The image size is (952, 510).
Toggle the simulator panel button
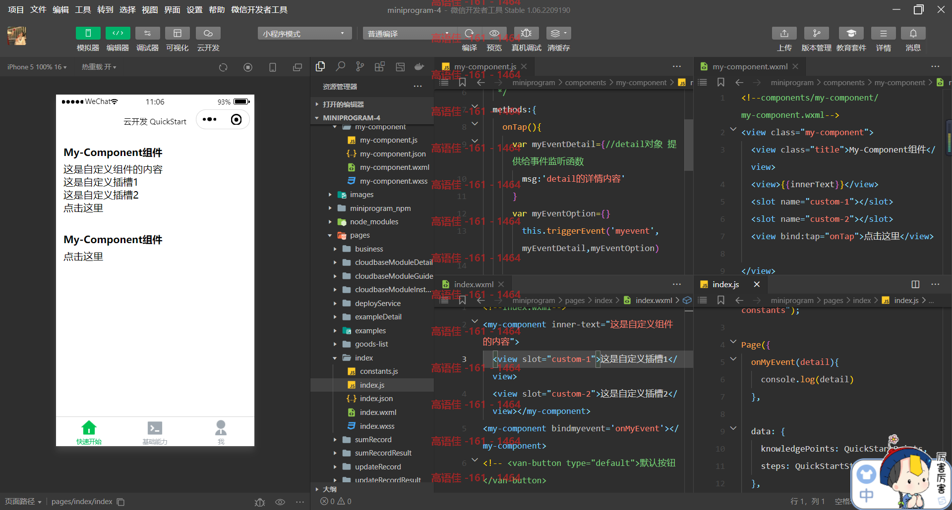click(x=88, y=33)
